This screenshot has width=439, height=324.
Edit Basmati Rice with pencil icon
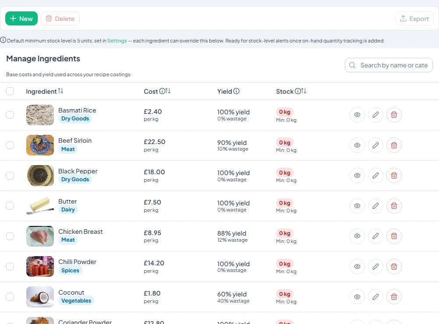click(375, 115)
